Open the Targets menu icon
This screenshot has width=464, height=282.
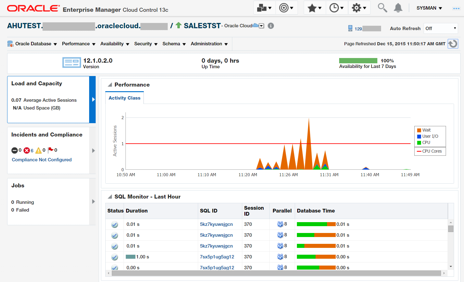[x=286, y=8]
